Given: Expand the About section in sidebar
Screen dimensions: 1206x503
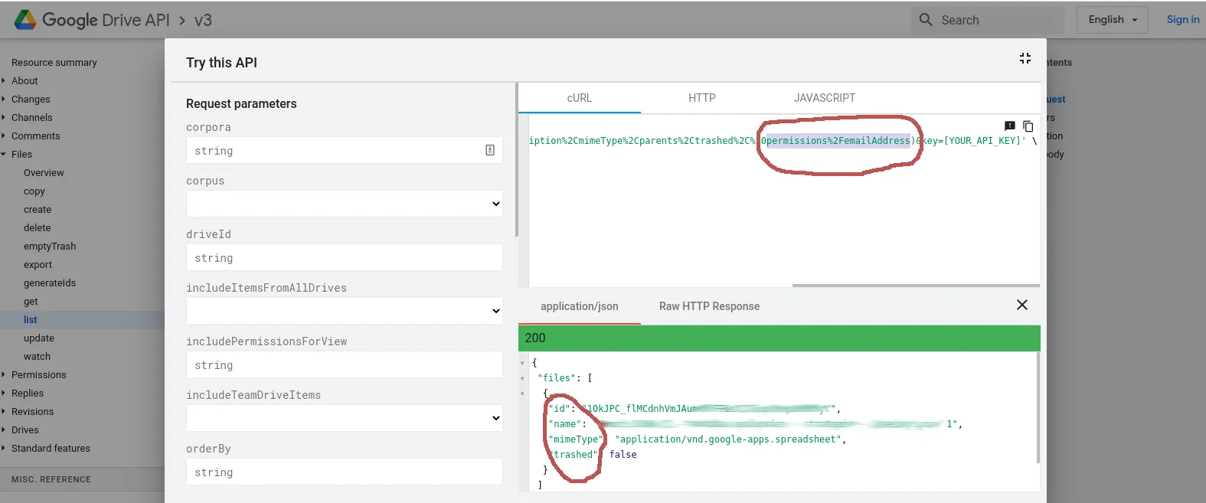Looking at the screenshot, I should pos(4,80).
